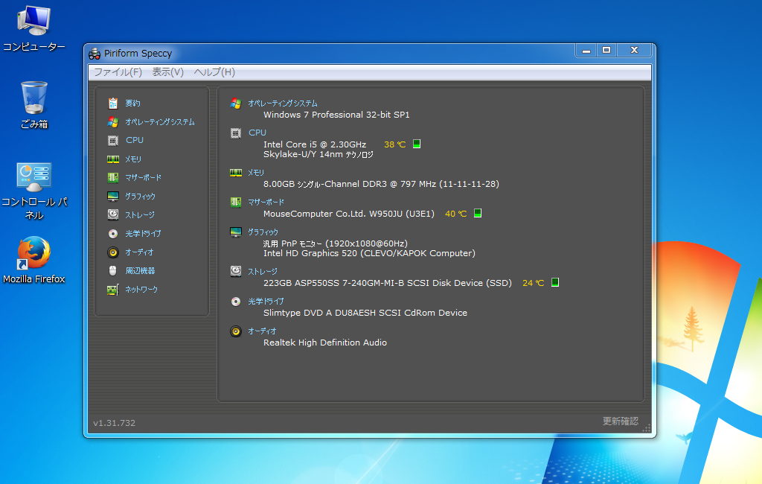Image resolution: width=762 pixels, height=484 pixels.
Task: Click Windows 7 Professional 32-bit SP1 text
Action: 336,115
